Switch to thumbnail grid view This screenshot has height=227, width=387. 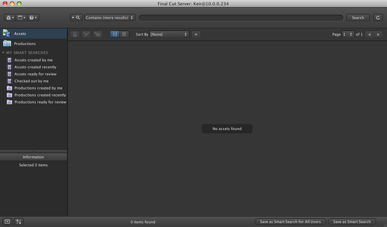pos(115,35)
